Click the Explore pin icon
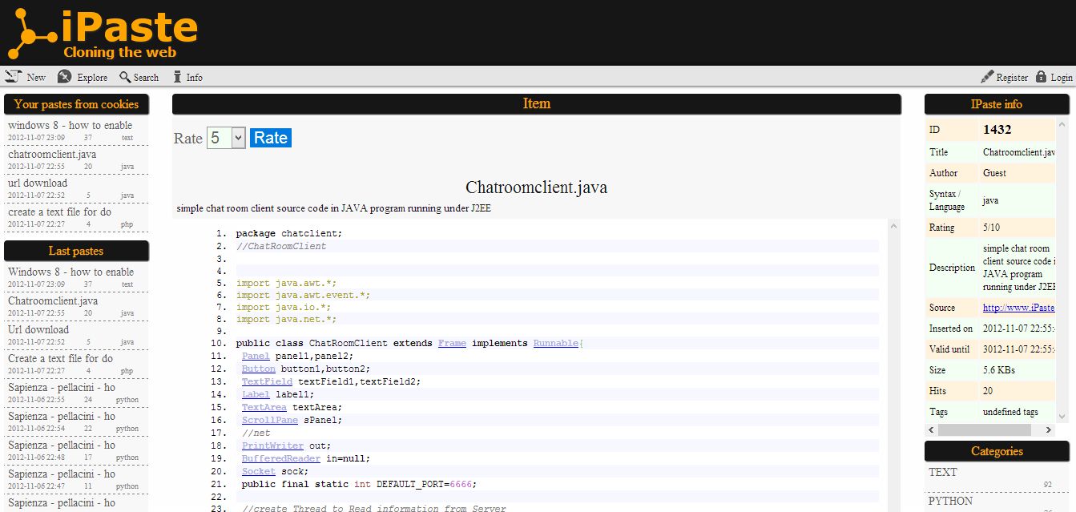This screenshot has height=512, width=1076. click(64, 76)
